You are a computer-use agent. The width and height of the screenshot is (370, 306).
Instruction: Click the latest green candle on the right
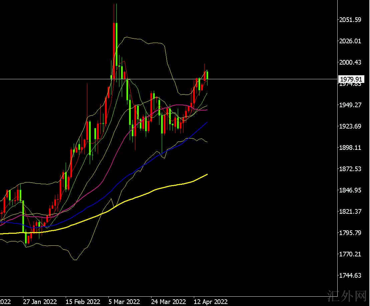coord(208,75)
